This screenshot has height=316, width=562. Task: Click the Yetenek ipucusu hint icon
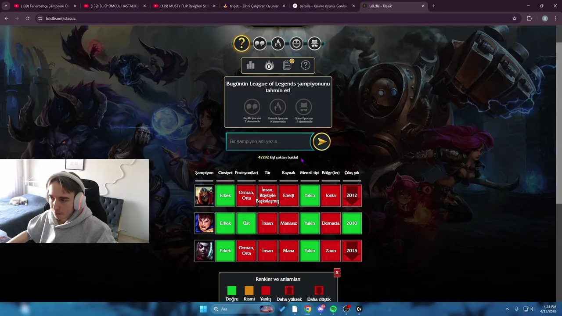278,107
